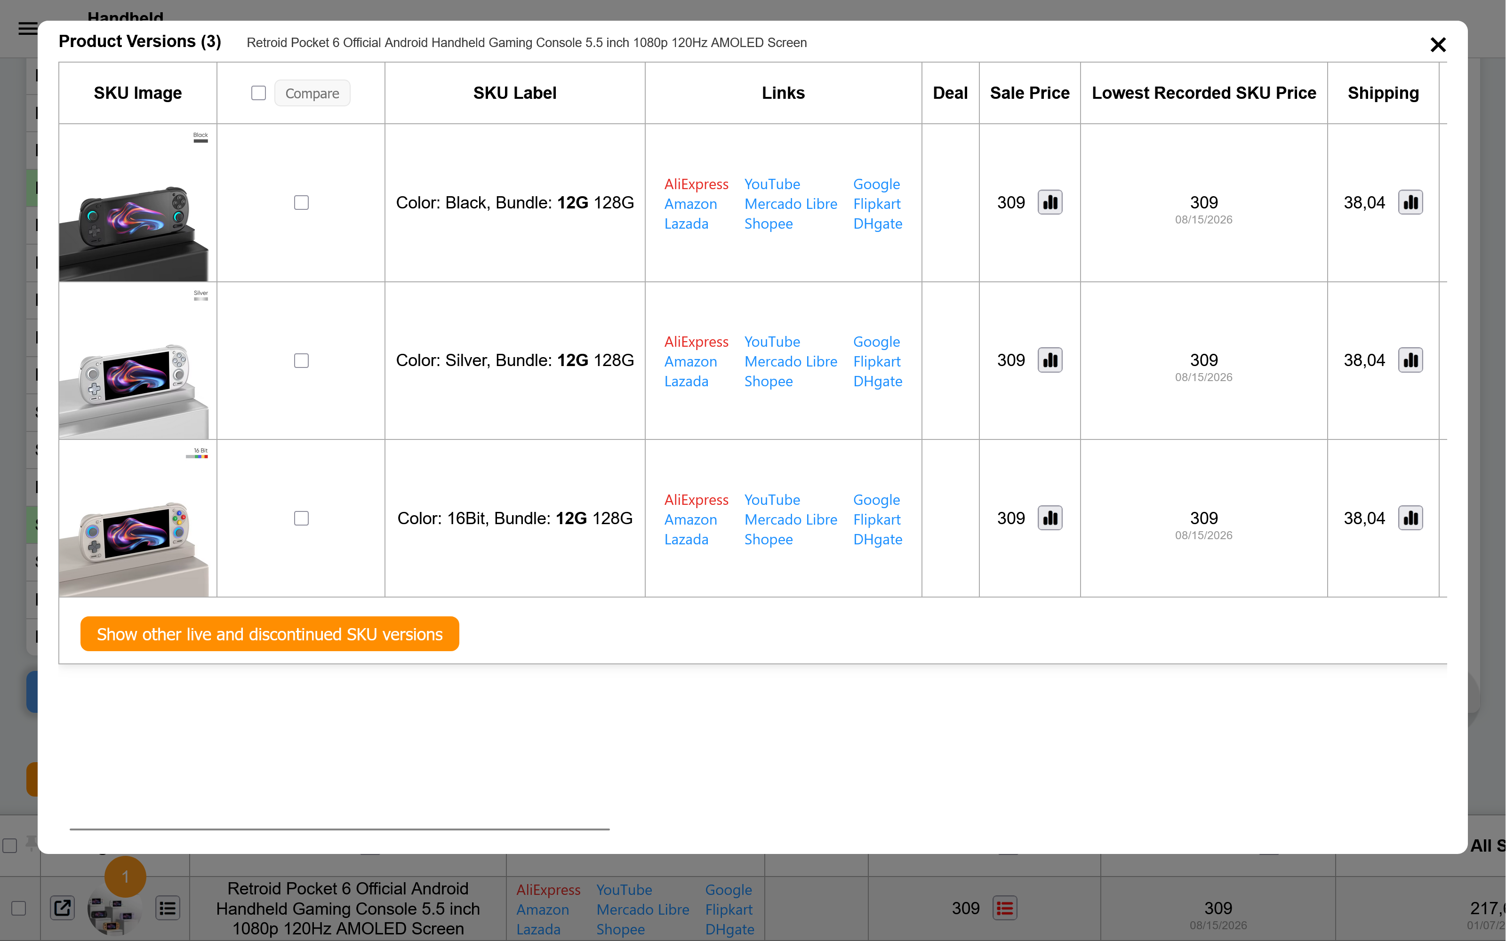The image size is (1506, 941).
Task: Open the Shopee link for the 16Bit SKU
Action: click(x=768, y=540)
